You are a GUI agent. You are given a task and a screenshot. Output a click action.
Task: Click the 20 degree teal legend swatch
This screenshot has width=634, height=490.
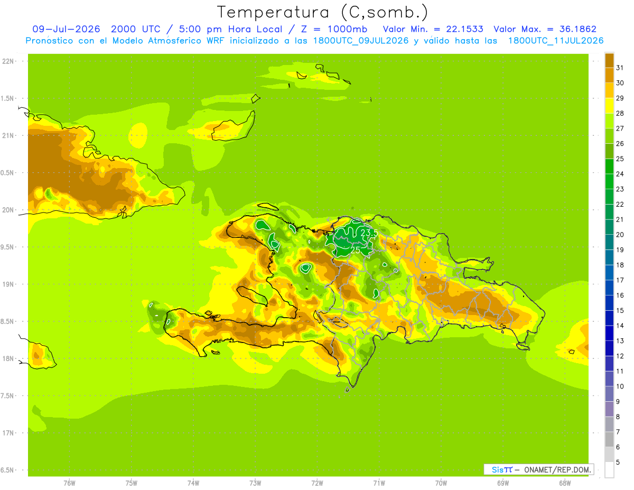(609, 227)
